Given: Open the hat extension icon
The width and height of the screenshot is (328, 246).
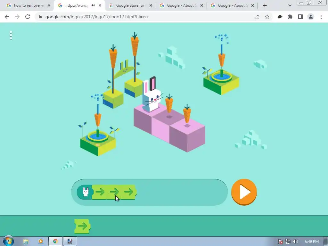Looking at the screenshot, I should pos(280,17).
